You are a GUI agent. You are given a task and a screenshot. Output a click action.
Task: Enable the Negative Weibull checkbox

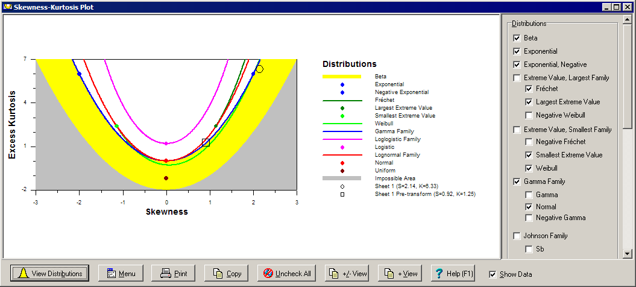point(529,115)
